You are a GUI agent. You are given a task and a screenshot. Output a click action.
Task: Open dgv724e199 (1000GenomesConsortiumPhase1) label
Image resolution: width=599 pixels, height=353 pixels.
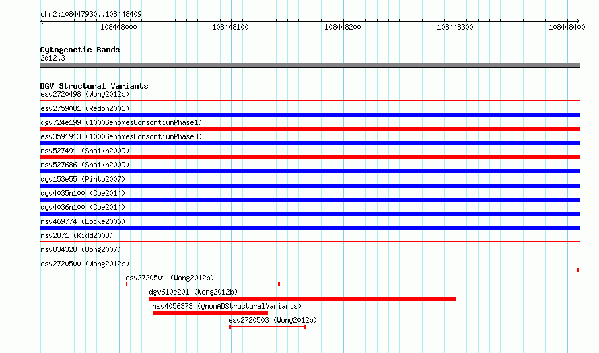pos(121,122)
